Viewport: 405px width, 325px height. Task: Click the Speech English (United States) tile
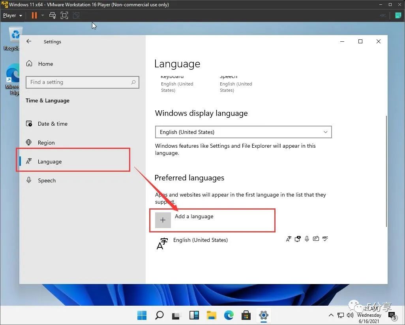tap(236, 84)
